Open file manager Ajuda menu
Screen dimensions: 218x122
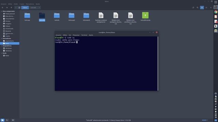click(38, 4)
